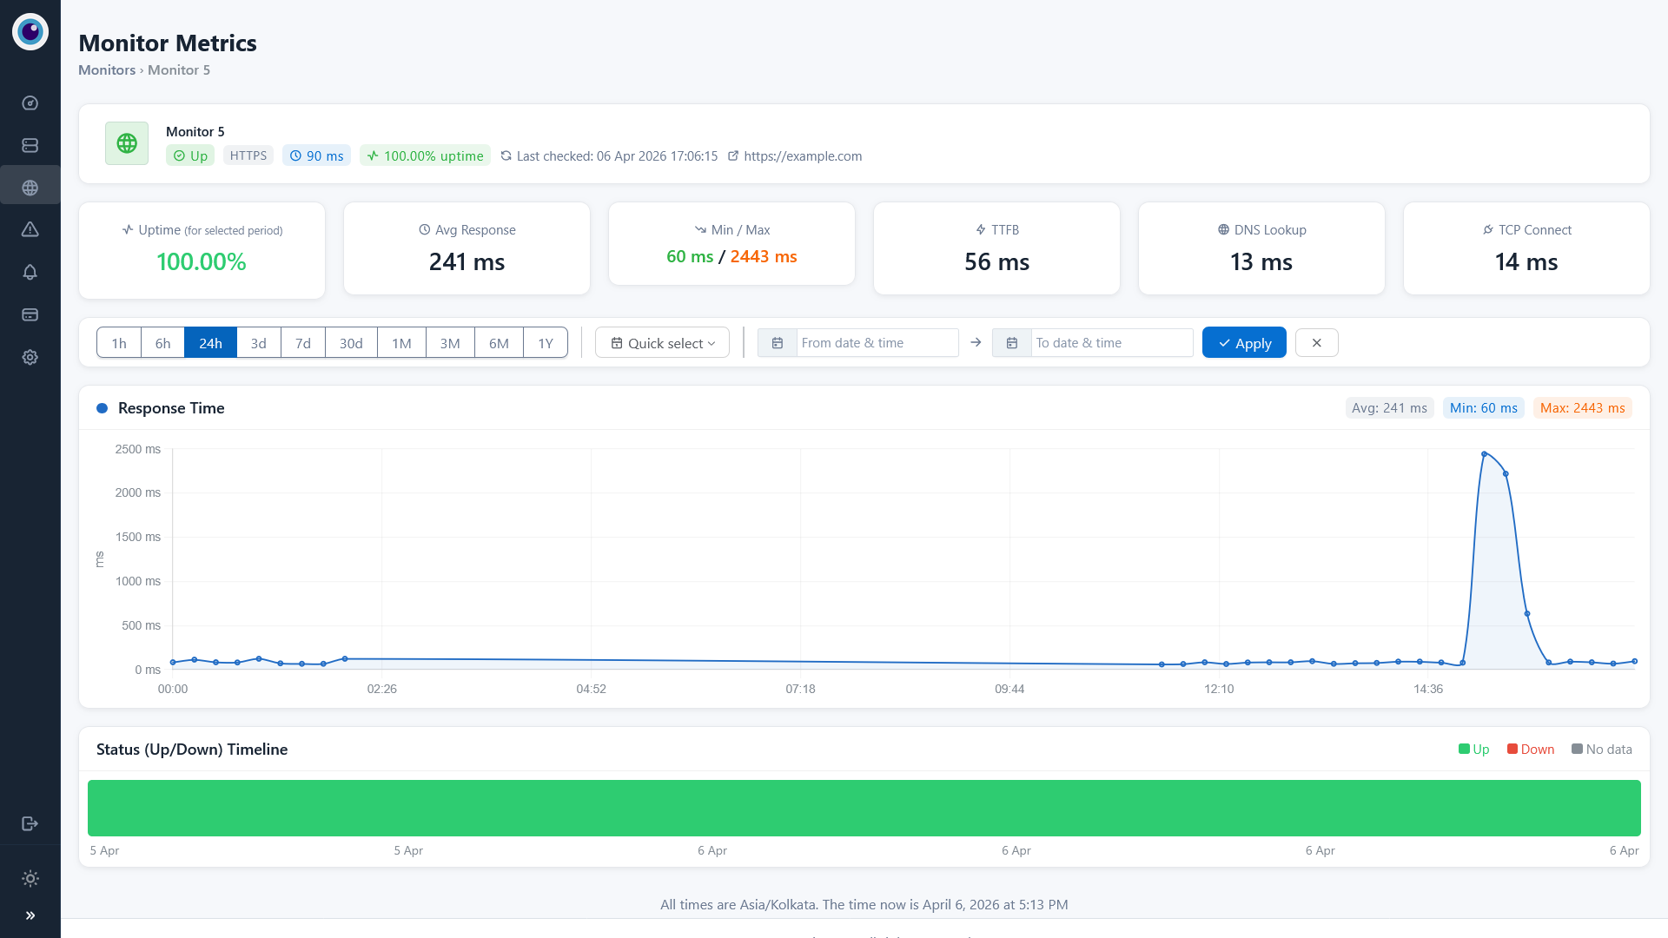Click the billing card icon in sidebar
The height and width of the screenshot is (938, 1668).
30,314
